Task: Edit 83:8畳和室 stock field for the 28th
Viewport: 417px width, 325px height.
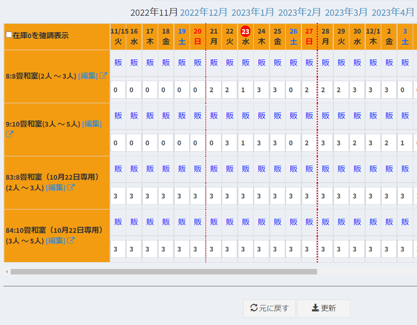Action: click(x=325, y=196)
